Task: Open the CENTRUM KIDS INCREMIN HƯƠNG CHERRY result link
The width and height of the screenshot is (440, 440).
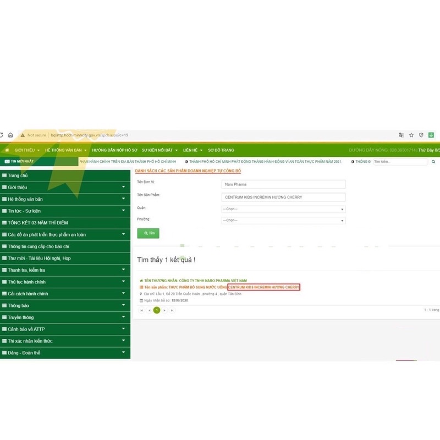Action: tap(264, 287)
